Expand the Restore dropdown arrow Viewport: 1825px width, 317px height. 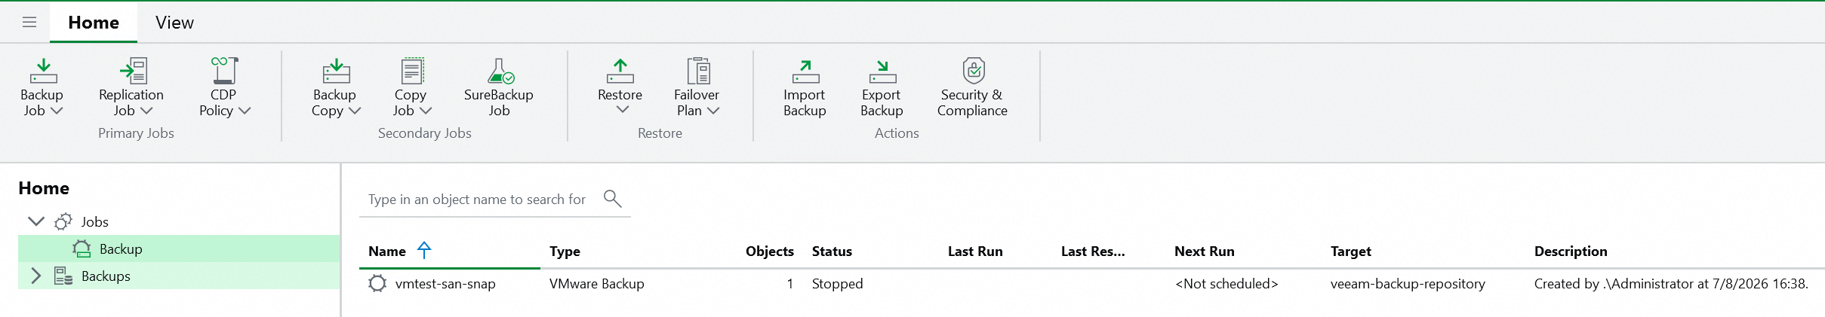click(622, 110)
